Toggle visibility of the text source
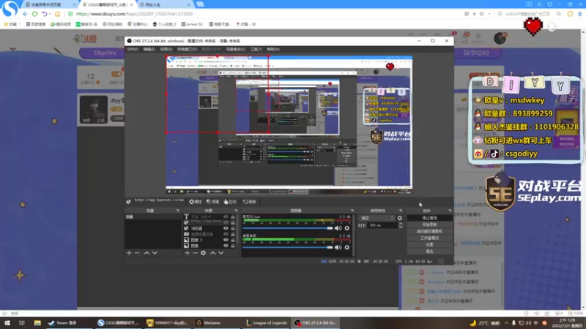 pos(226,216)
